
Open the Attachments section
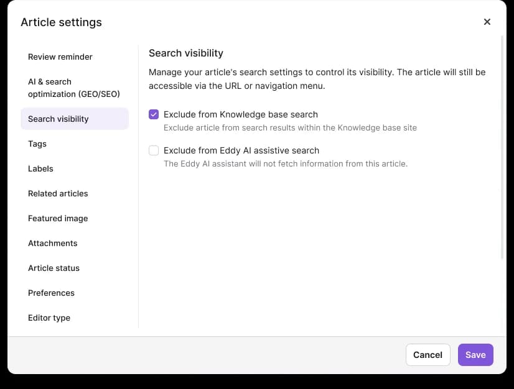pos(75,244)
